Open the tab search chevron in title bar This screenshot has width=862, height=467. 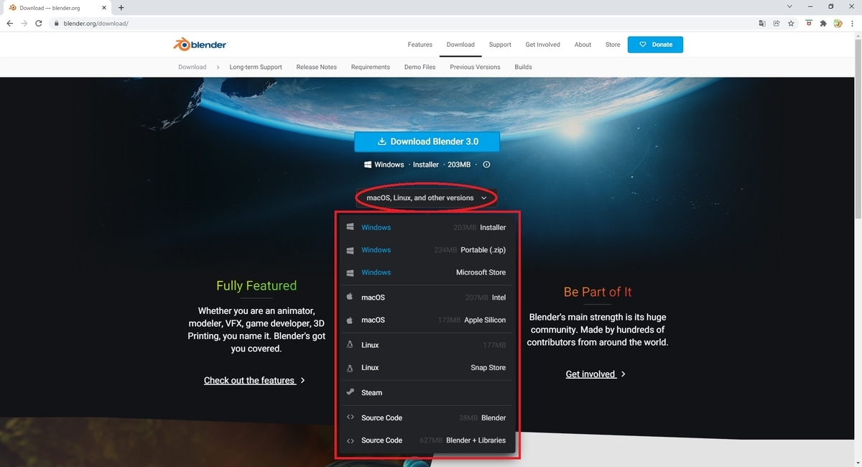pyautogui.click(x=791, y=6)
